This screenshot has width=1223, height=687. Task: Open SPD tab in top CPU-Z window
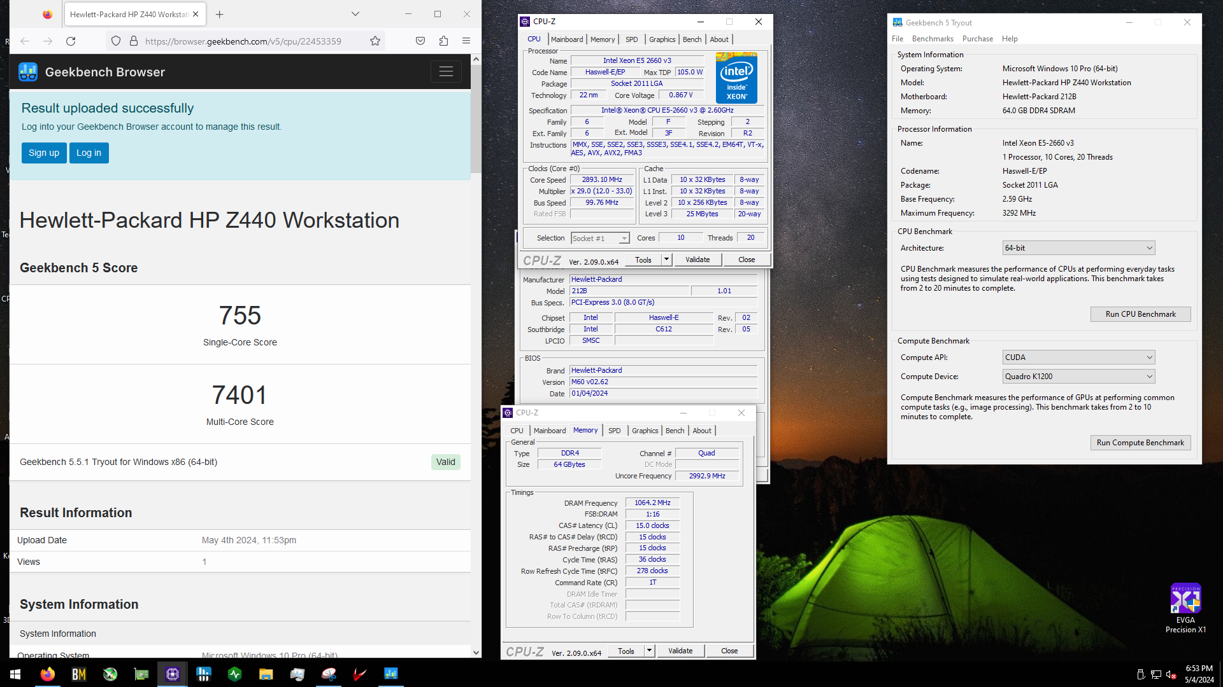pos(631,39)
